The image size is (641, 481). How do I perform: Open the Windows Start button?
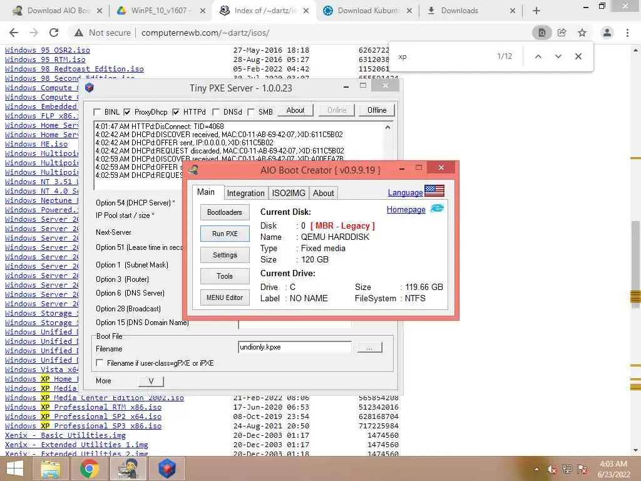click(x=15, y=468)
